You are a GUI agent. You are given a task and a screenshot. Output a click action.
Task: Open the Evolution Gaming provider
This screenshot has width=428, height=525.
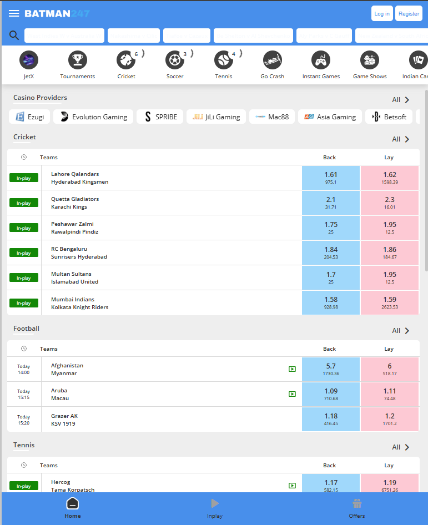pos(94,117)
